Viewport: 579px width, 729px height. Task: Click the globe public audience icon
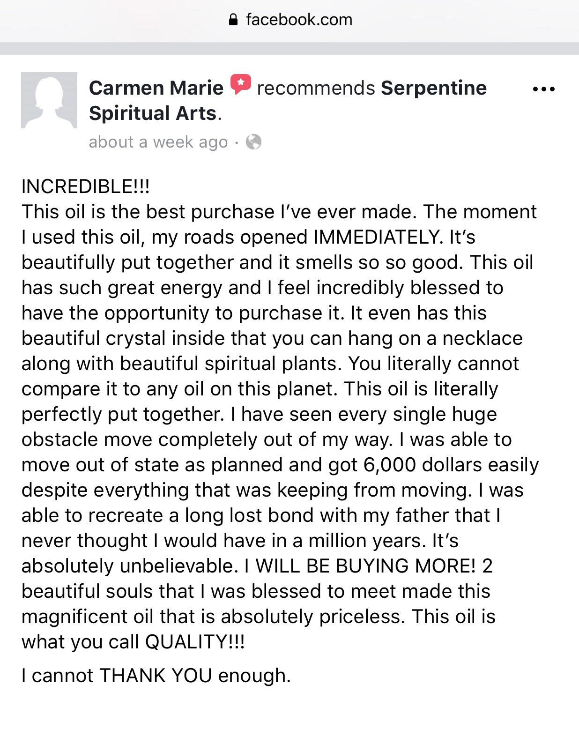pos(253,142)
